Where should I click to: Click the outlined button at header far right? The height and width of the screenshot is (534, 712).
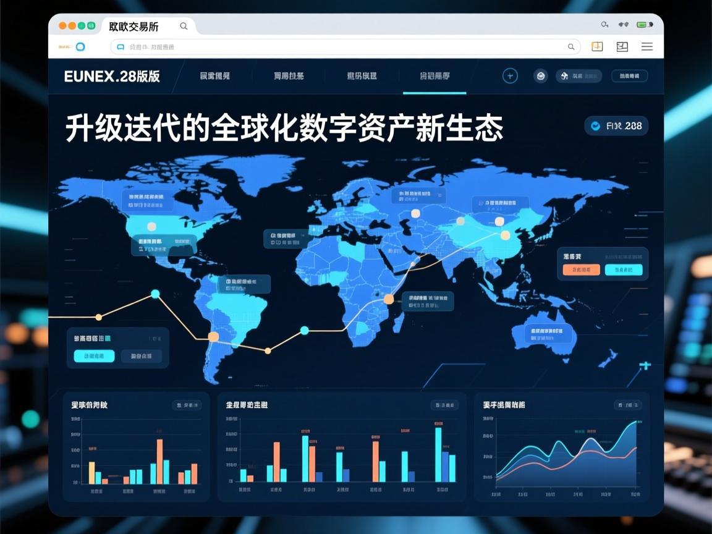point(629,76)
